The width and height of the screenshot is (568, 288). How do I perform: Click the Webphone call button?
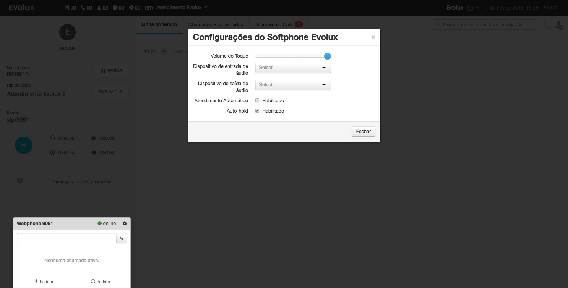click(x=122, y=238)
